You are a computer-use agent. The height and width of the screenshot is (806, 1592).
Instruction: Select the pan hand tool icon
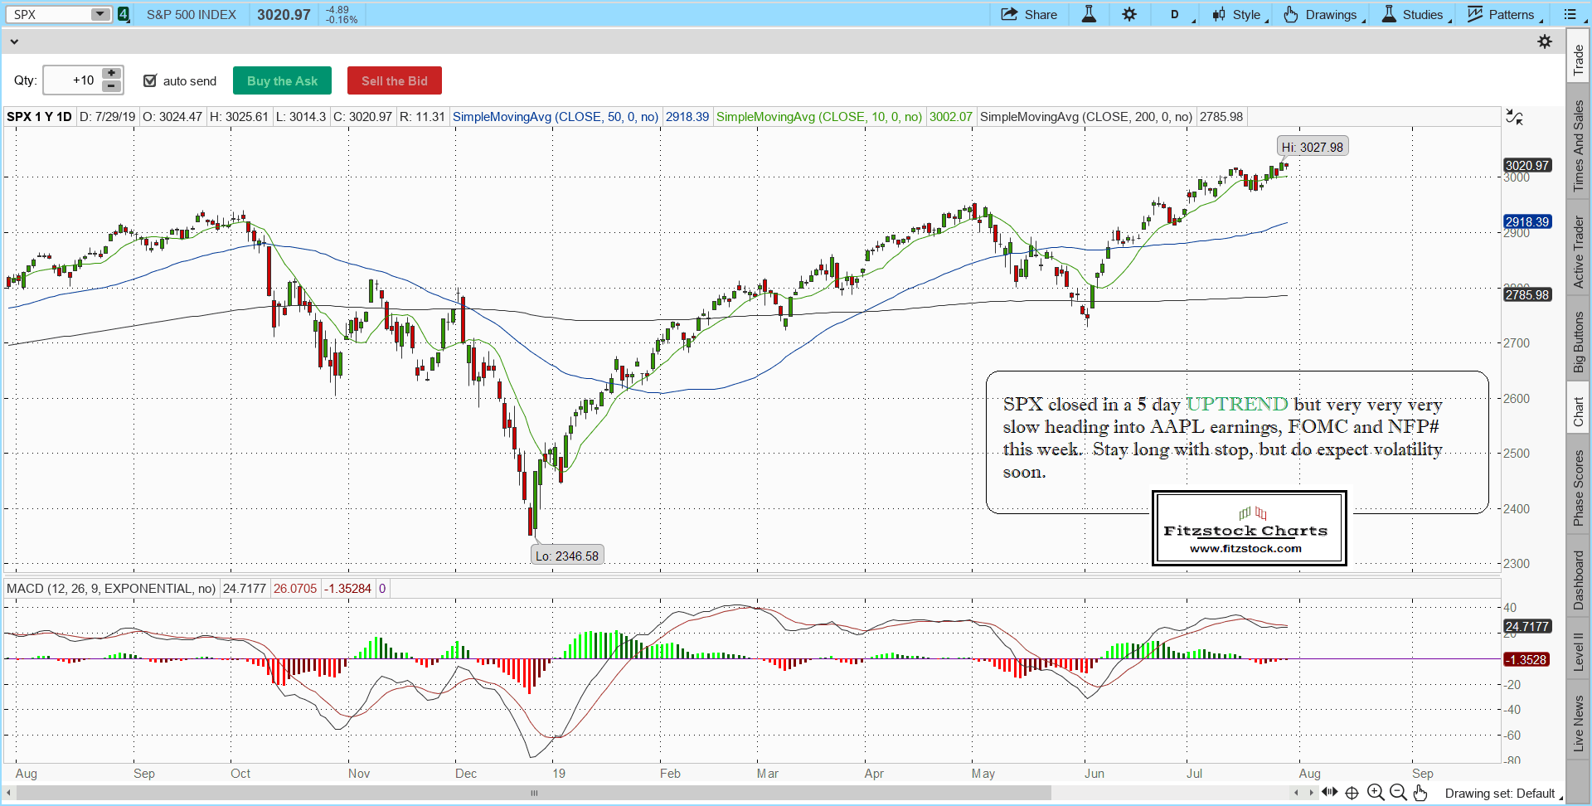(x=1420, y=793)
